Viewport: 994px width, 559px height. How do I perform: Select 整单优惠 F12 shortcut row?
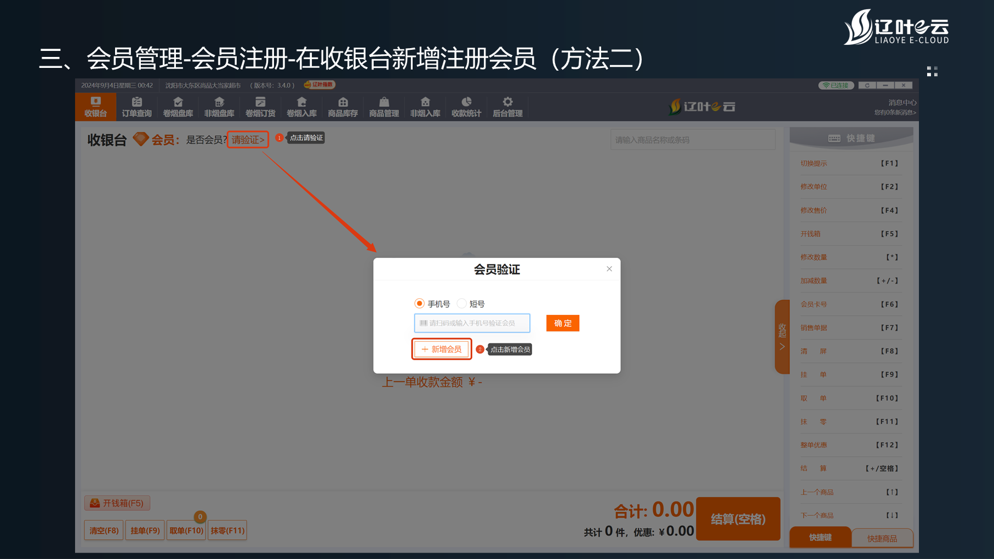click(x=849, y=445)
